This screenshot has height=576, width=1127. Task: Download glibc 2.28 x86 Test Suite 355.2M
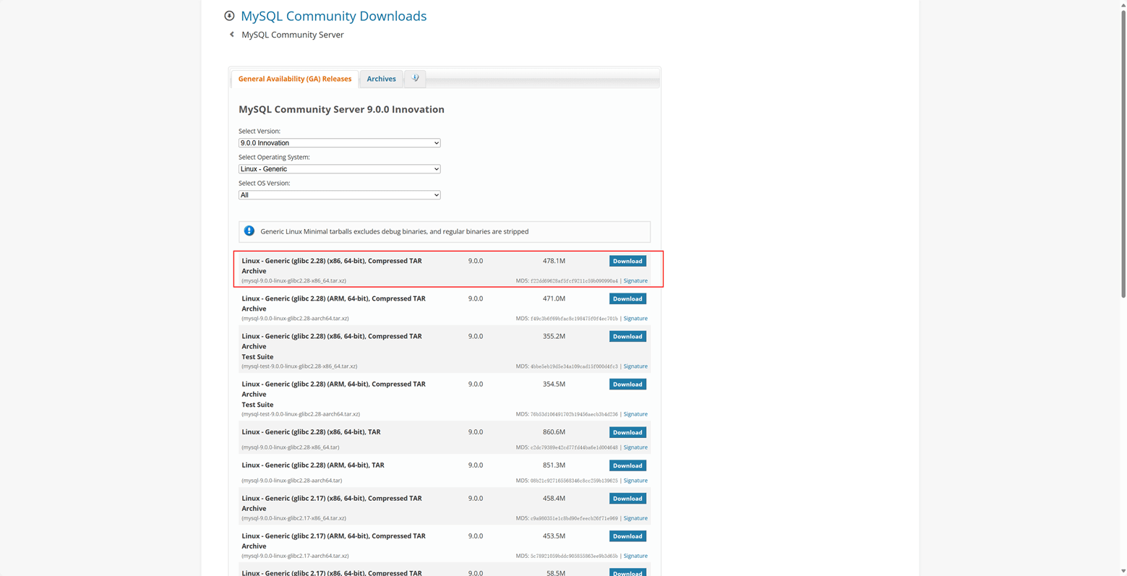pyautogui.click(x=627, y=336)
